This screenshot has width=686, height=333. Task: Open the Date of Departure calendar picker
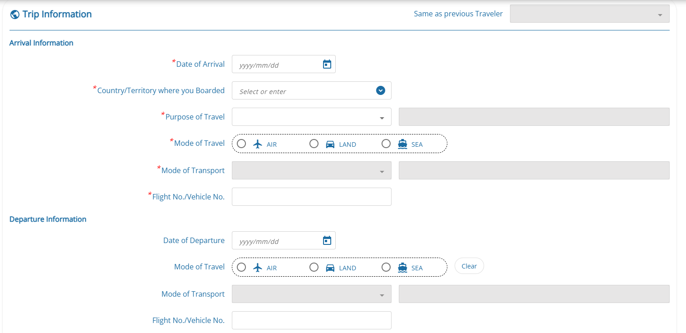(x=327, y=240)
